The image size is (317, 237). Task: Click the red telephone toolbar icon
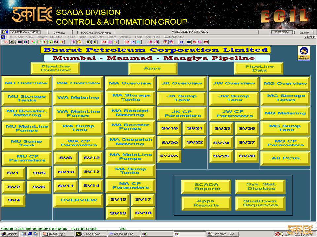(x=206, y=42)
